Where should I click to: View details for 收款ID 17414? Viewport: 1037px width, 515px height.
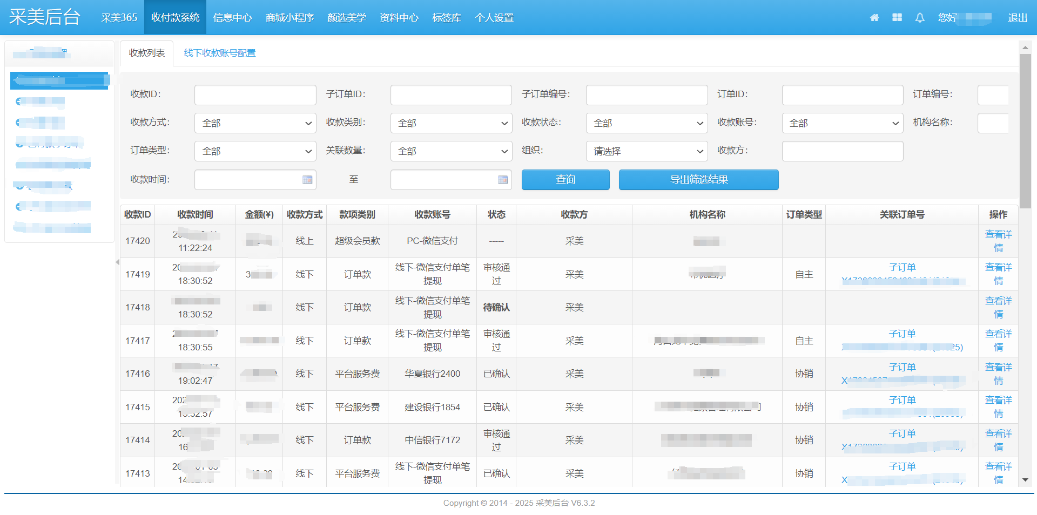998,440
